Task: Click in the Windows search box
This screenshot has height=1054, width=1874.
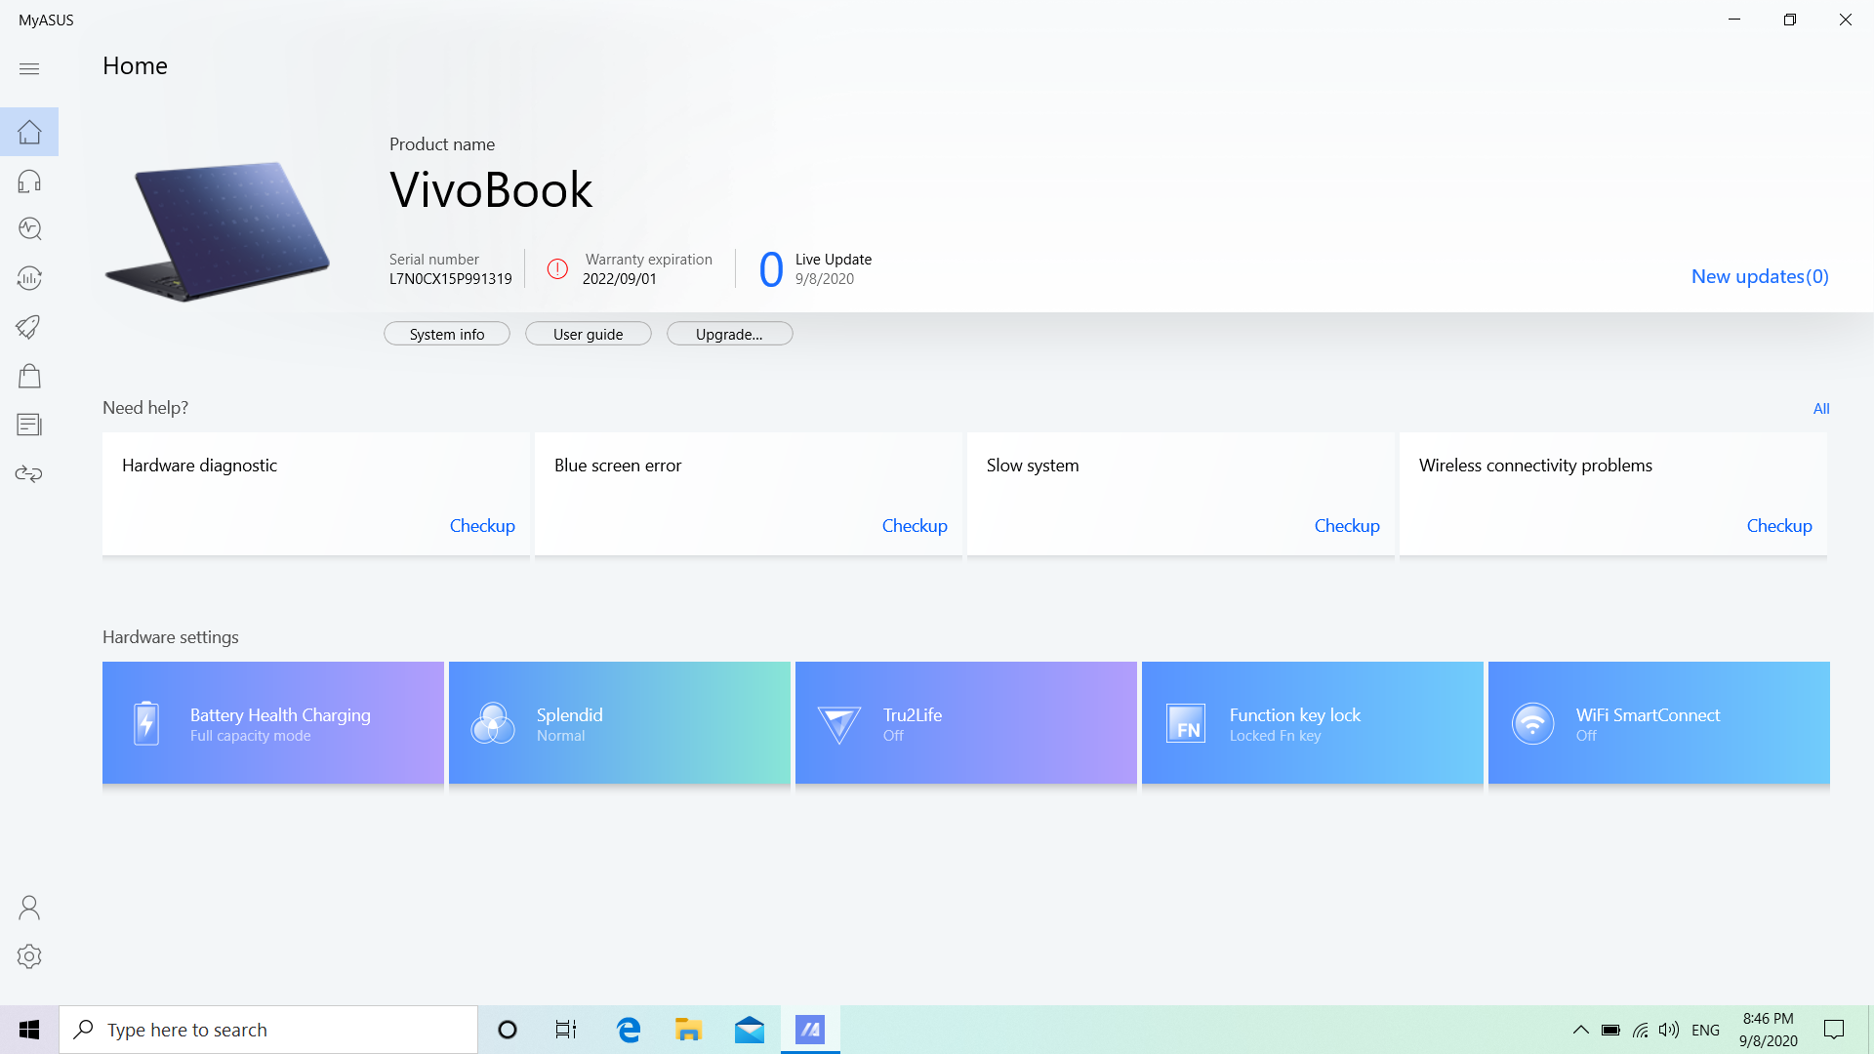Action: pyautogui.click(x=268, y=1030)
